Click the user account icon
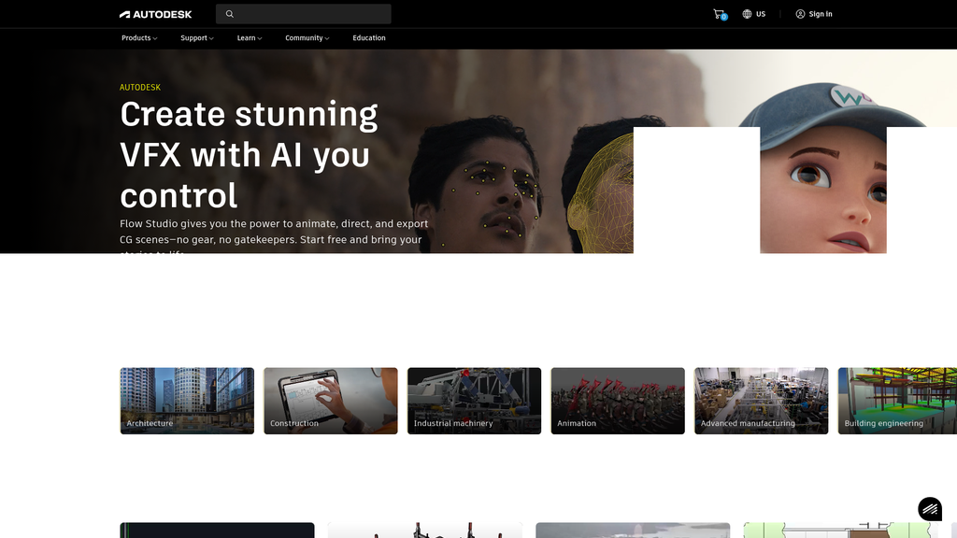957x538 pixels. click(x=800, y=14)
